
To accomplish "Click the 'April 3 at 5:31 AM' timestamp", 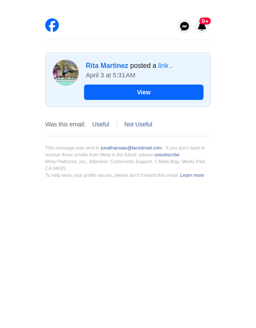I will (x=111, y=75).
